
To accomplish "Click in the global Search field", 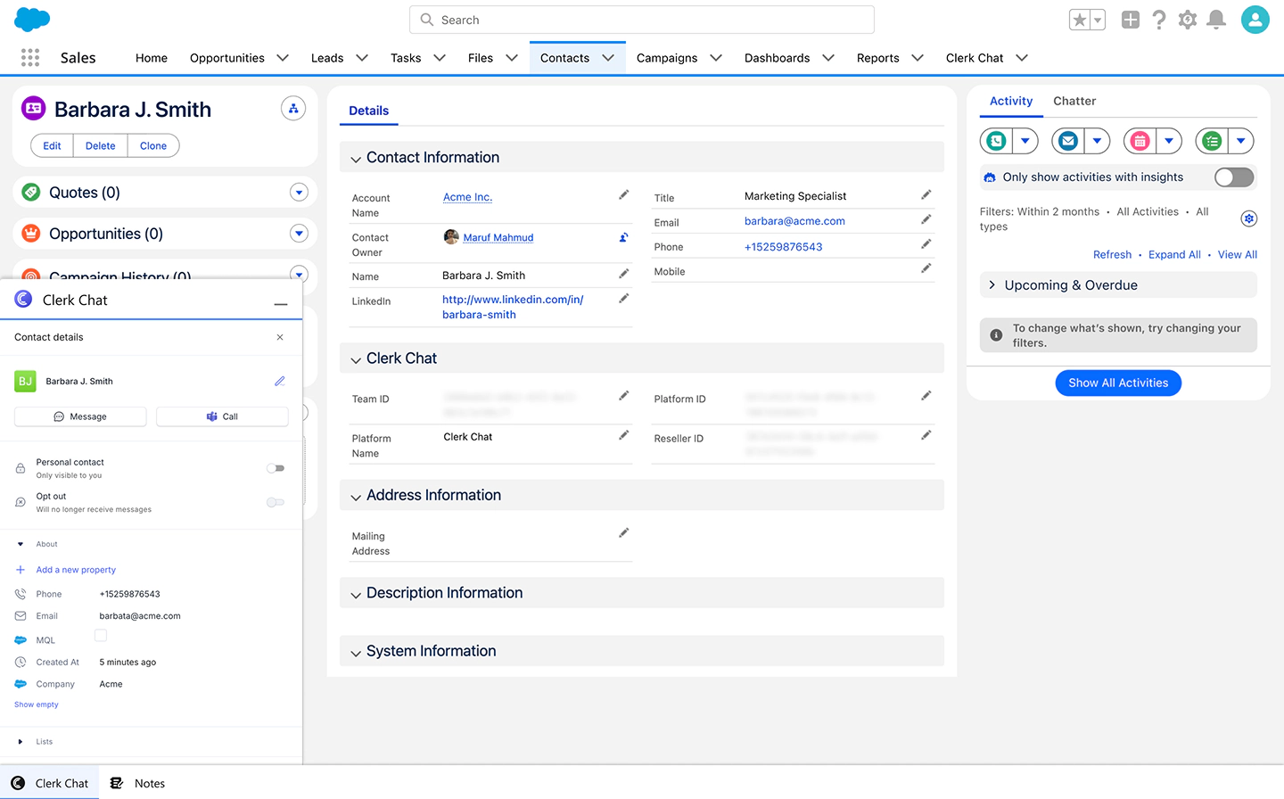I will (642, 20).
